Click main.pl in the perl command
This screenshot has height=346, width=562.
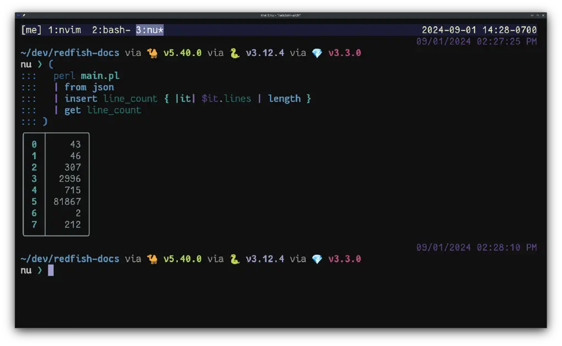100,76
